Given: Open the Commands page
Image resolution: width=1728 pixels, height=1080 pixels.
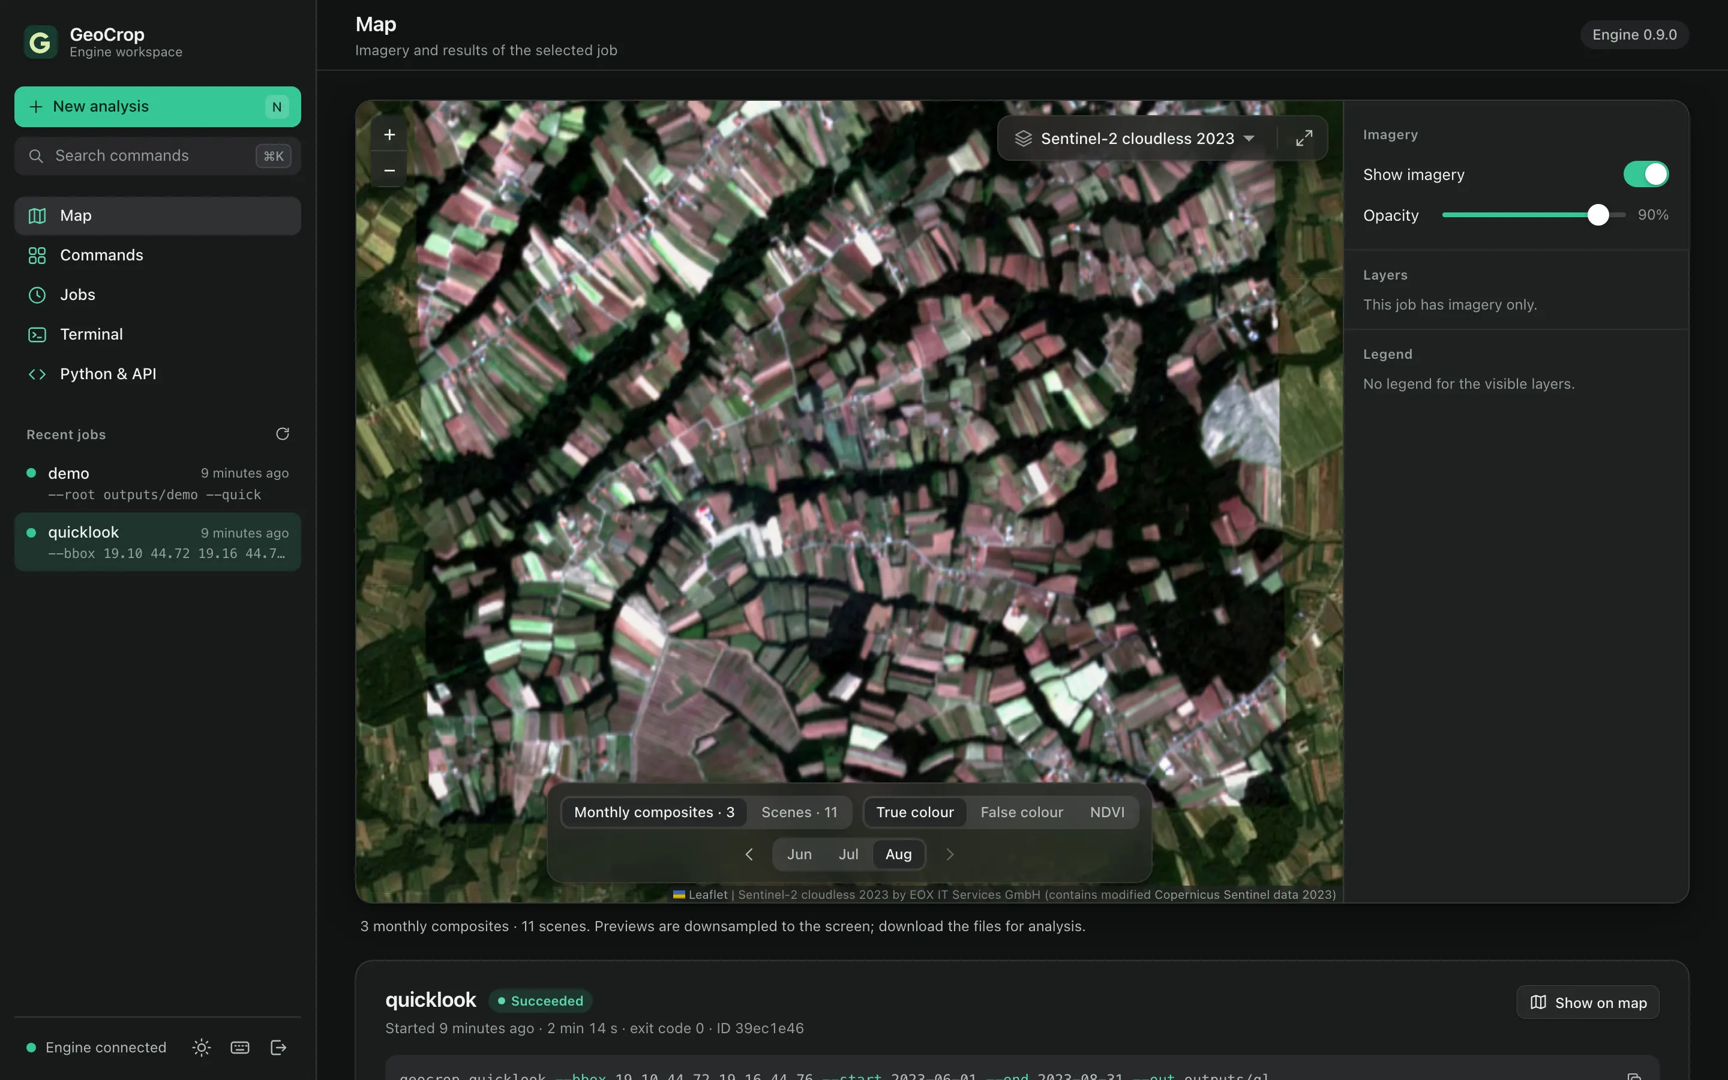Looking at the screenshot, I should tap(158, 255).
